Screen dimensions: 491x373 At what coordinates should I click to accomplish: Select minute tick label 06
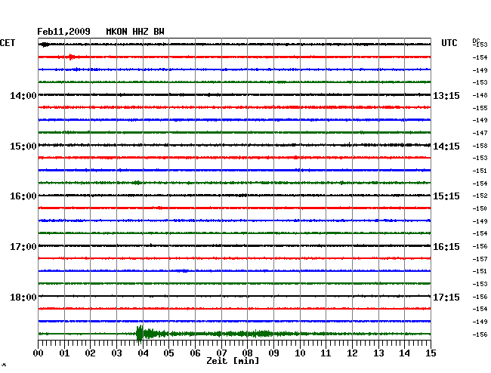point(195,353)
